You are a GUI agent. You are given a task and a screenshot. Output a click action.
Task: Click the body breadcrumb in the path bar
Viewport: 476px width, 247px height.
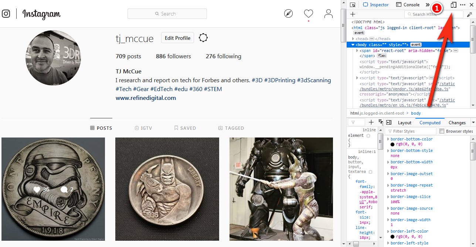click(x=416, y=113)
